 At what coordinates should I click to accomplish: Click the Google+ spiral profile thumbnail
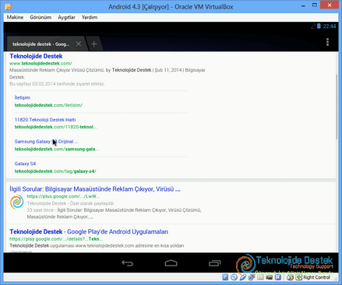[x=17, y=202]
